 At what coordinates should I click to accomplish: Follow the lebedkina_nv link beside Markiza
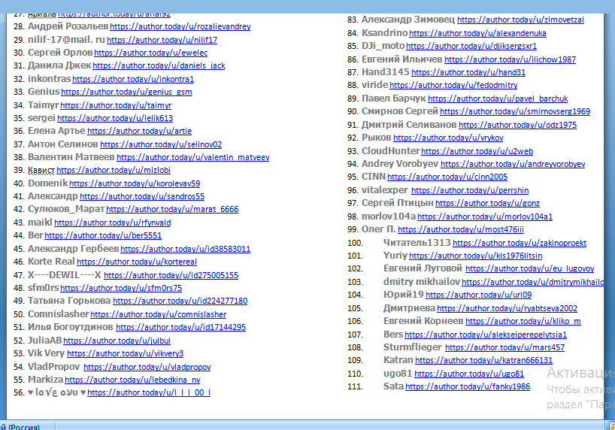point(132,380)
